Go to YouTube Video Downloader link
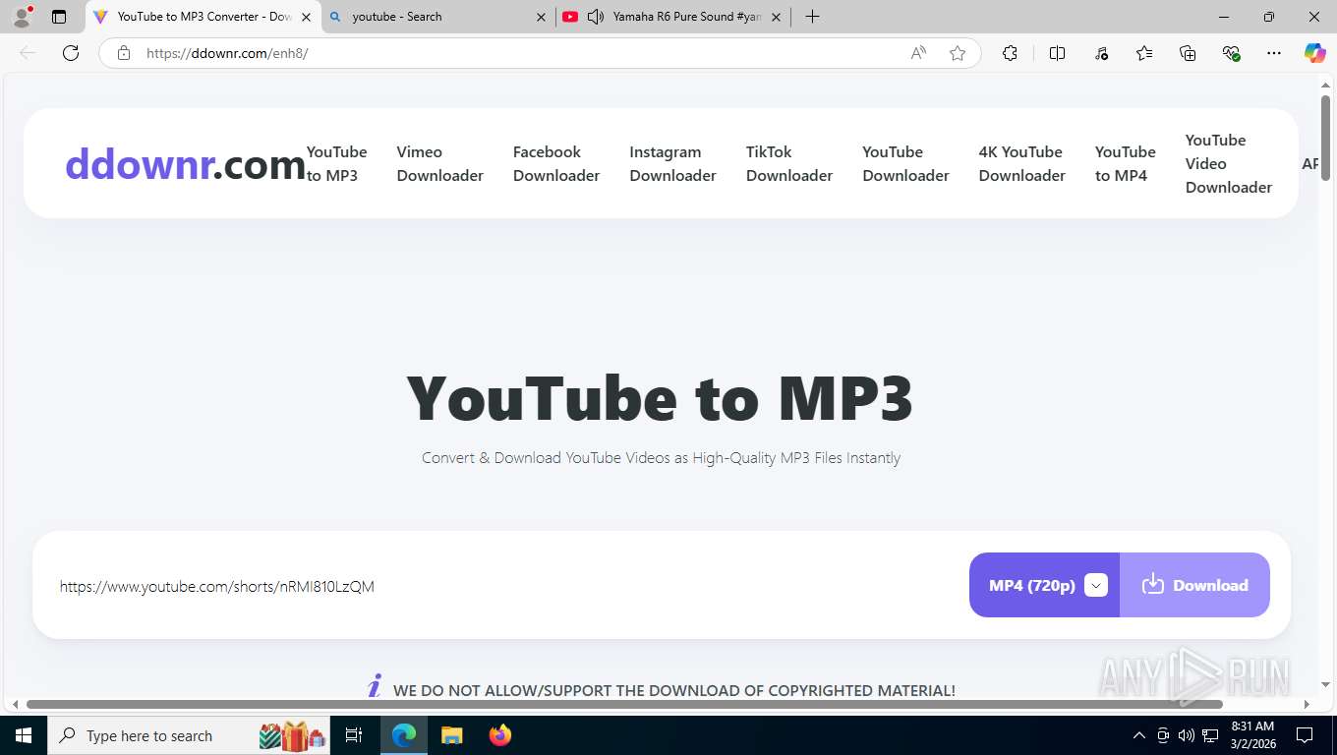 pyautogui.click(x=1228, y=163)
